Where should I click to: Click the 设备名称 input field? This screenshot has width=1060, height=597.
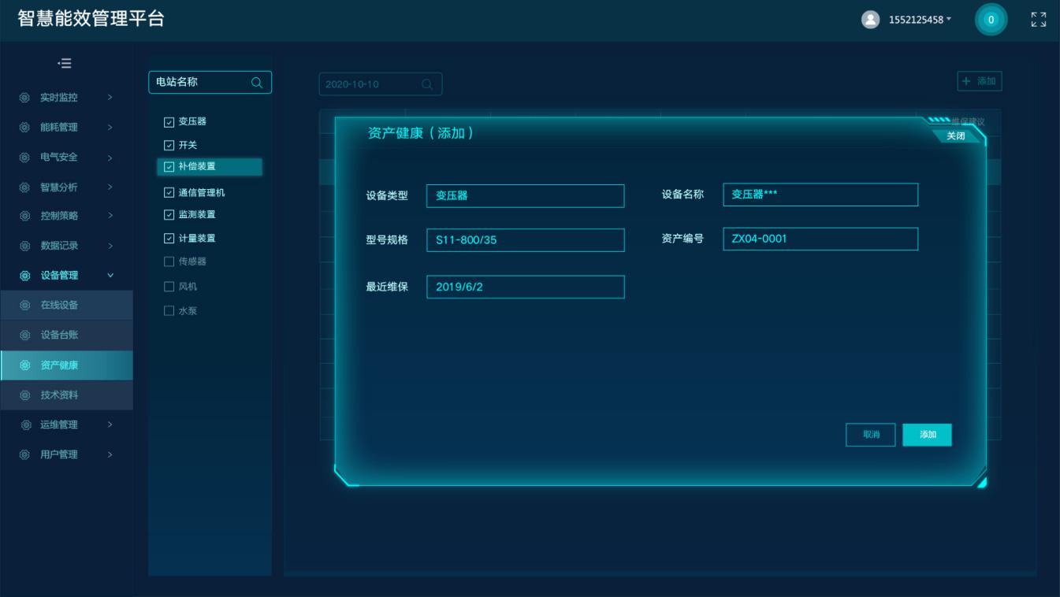point(820,195)
